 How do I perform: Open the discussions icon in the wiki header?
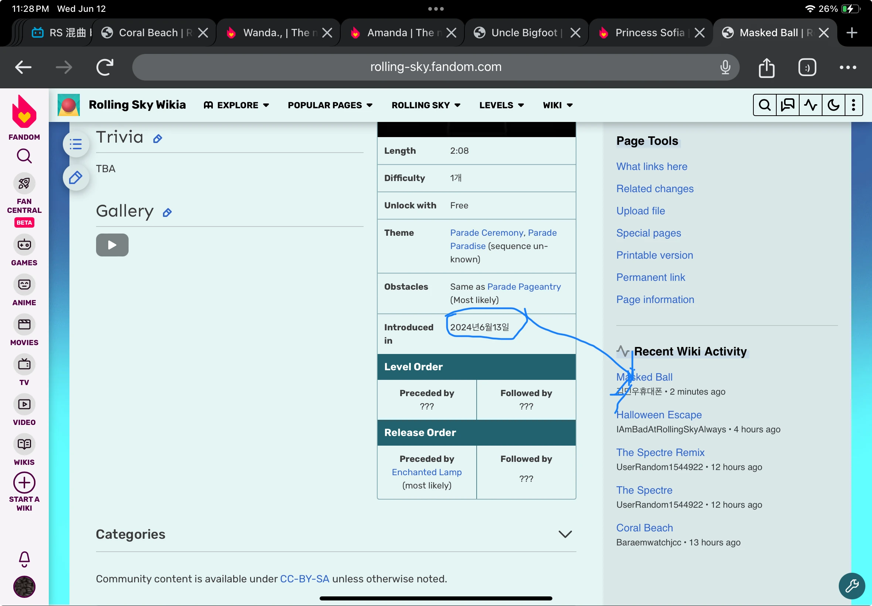787,105
